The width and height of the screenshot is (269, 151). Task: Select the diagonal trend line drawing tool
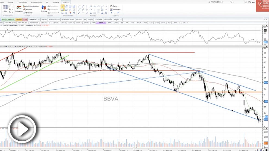coord(79,6)
